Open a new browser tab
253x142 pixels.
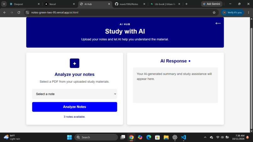click(186, 4)
